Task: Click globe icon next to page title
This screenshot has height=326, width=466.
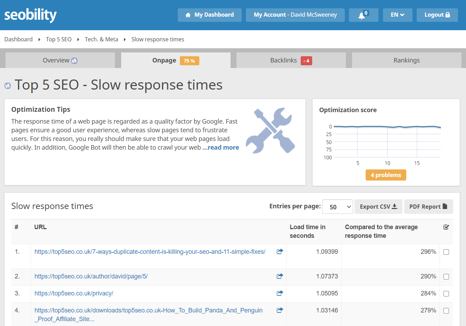Action: [x=8, y=86]
